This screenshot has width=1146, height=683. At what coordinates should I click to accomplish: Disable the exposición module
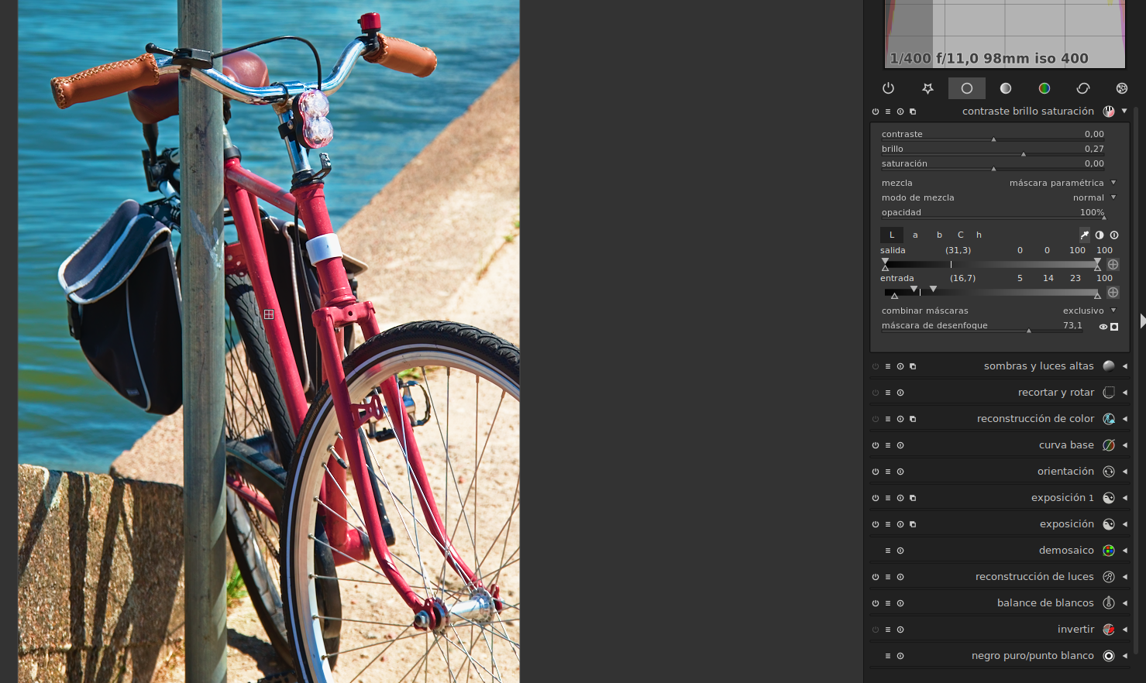tap(876, 524)
